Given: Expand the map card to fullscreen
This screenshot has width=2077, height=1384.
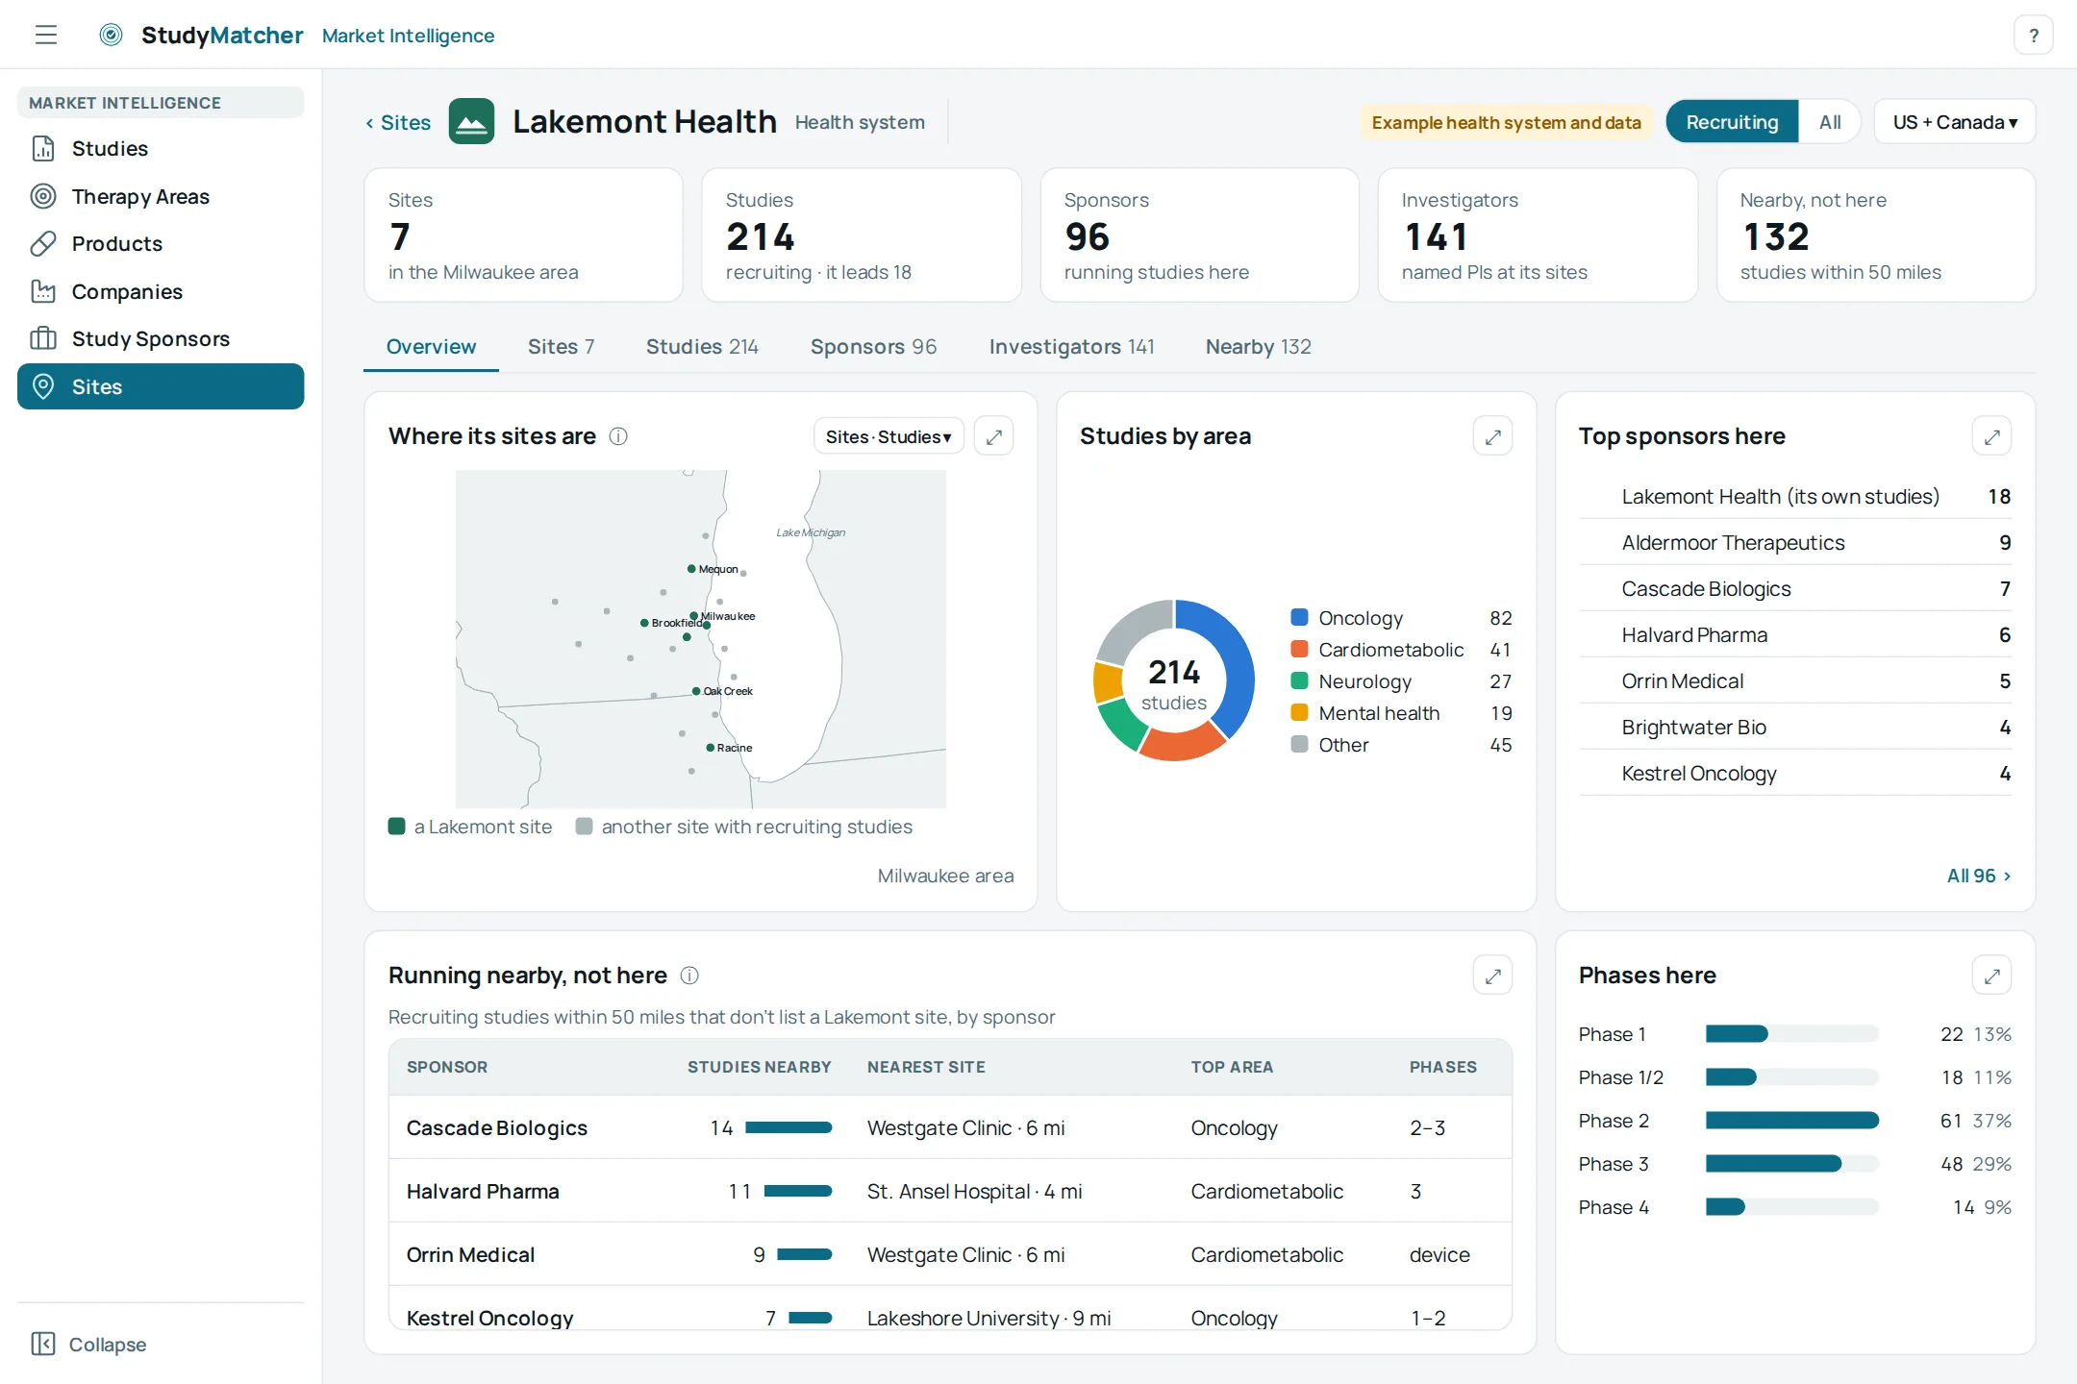Looking at the screenshot, I should click(993, 437).
